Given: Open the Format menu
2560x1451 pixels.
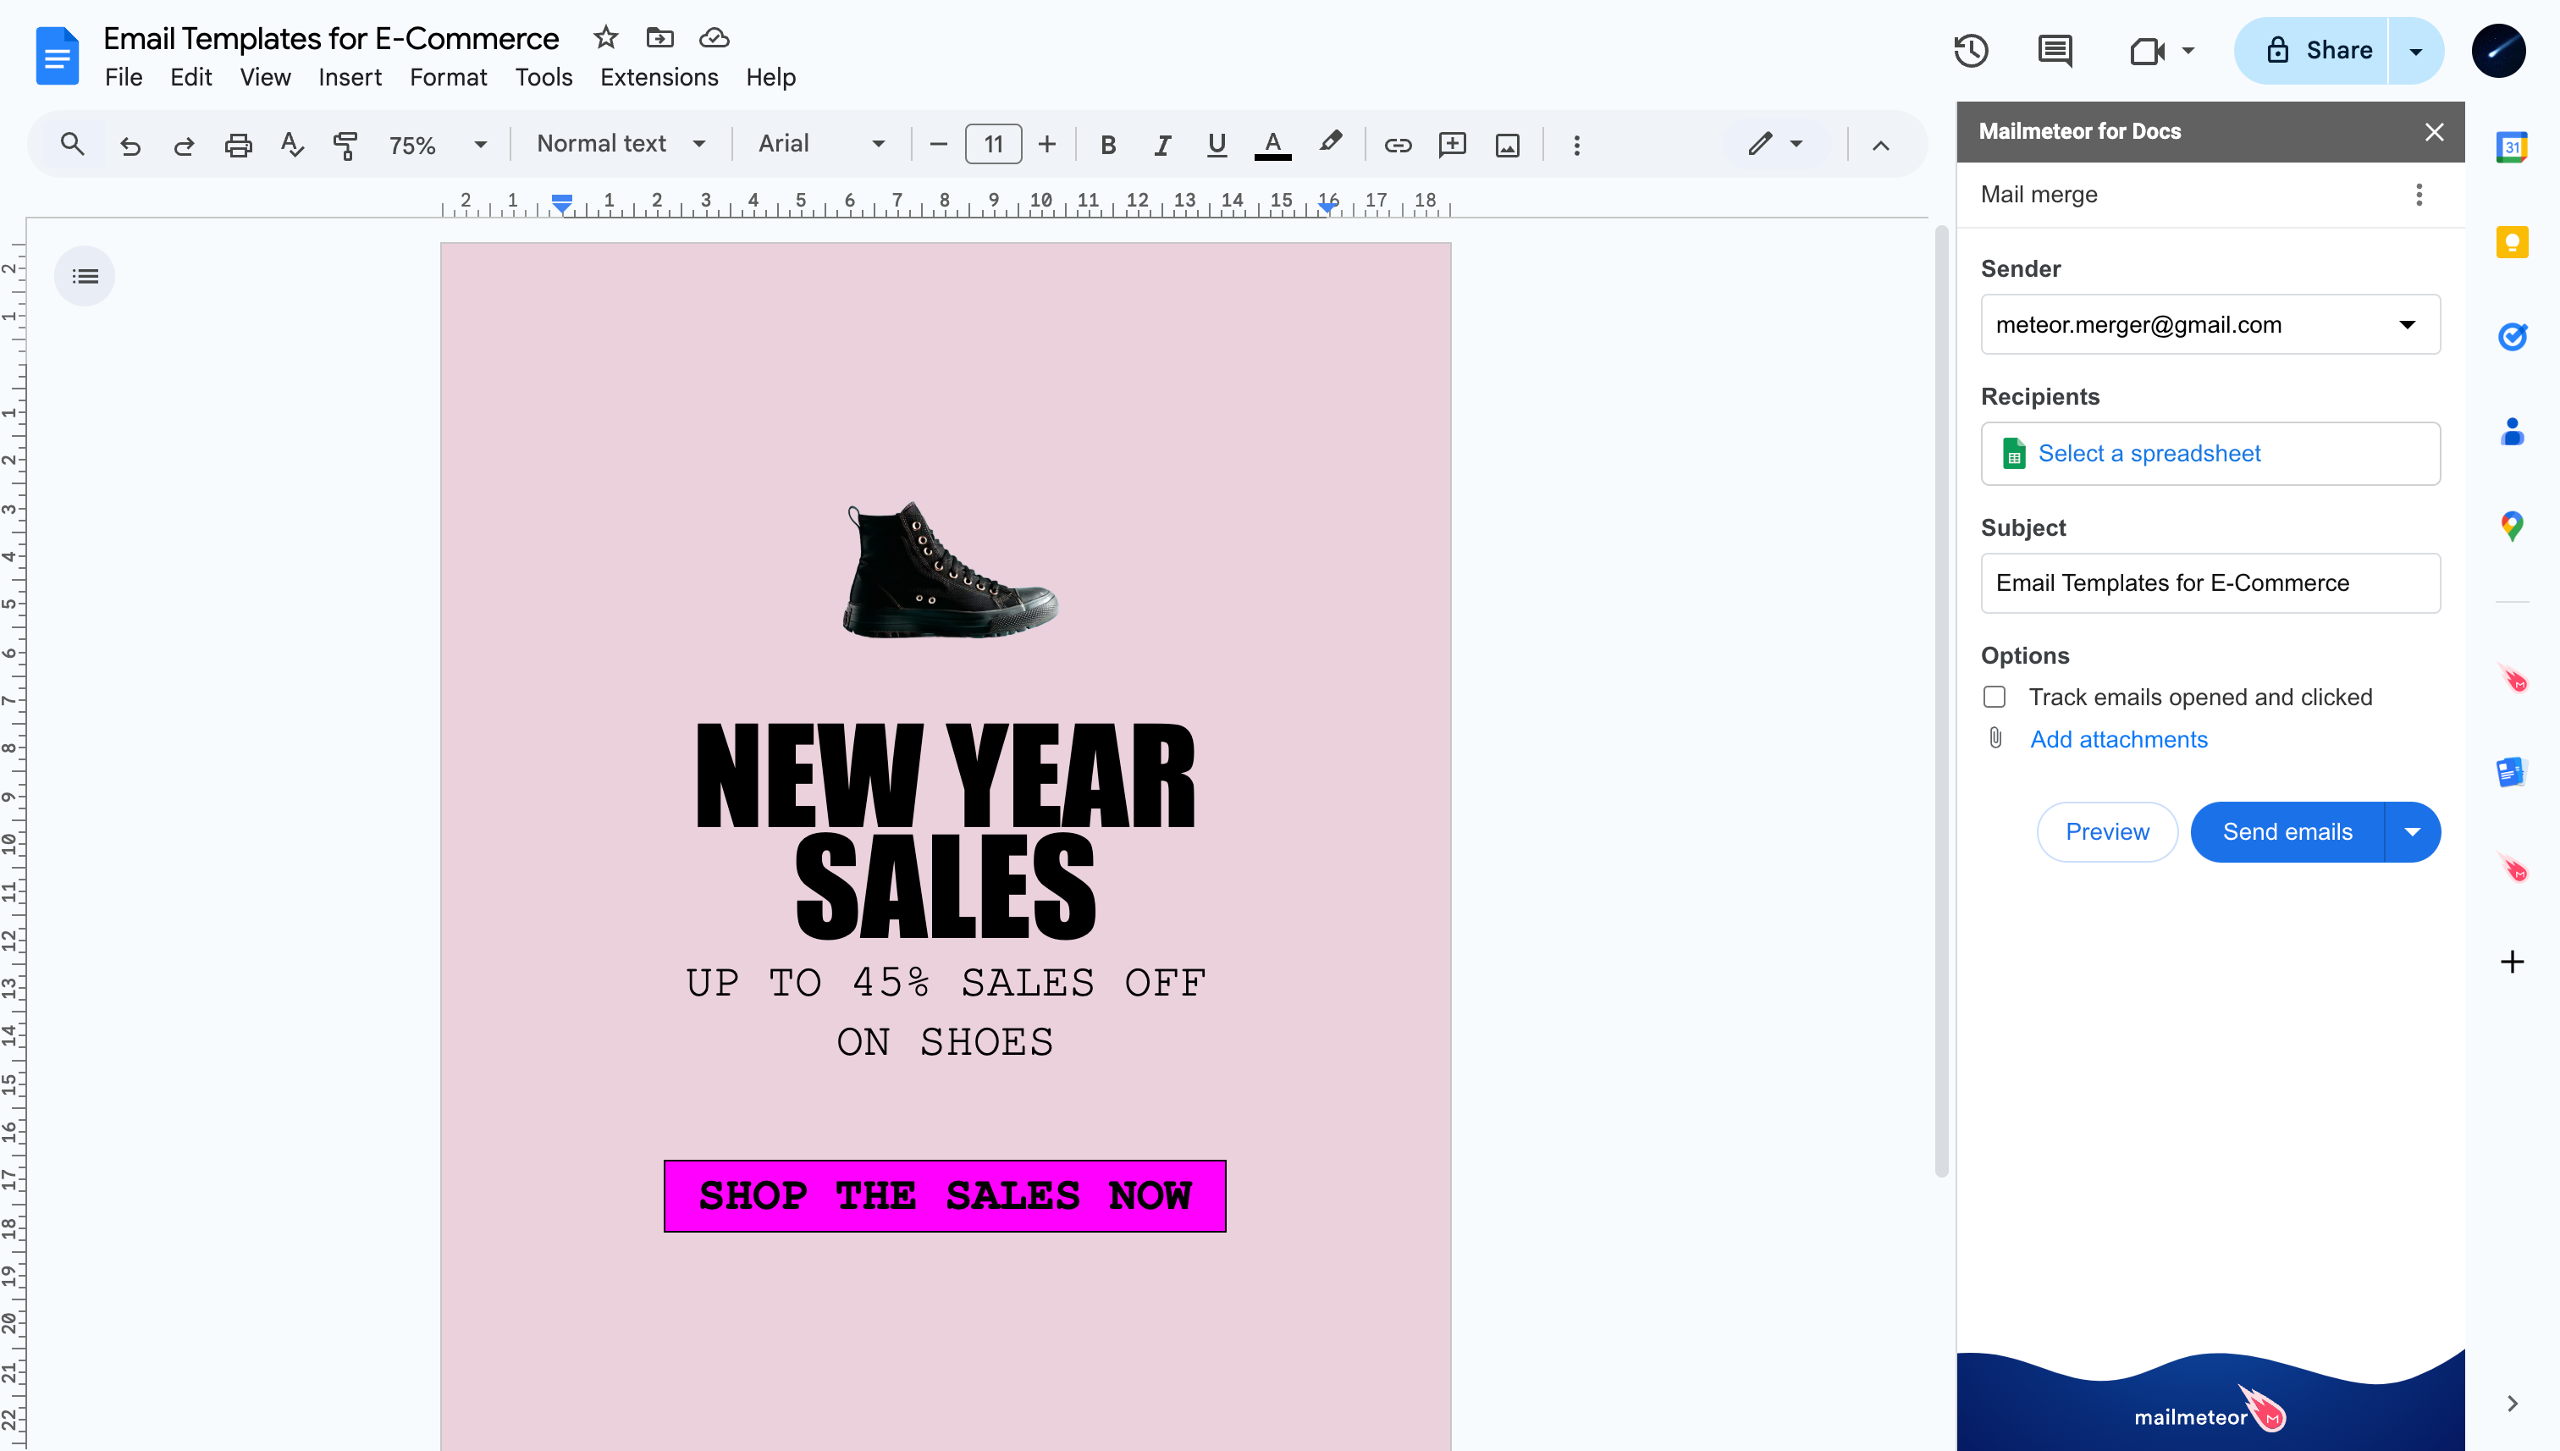Looking at the screenshot, I should click(449, 75).
